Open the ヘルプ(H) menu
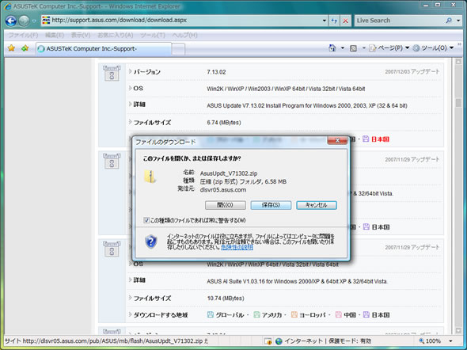 pyautogui.click(x=184, y=35)
